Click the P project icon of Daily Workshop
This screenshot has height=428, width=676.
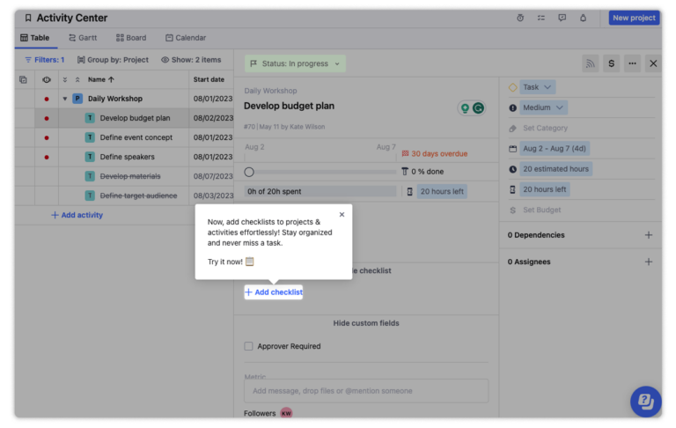(x=77, y=99)
